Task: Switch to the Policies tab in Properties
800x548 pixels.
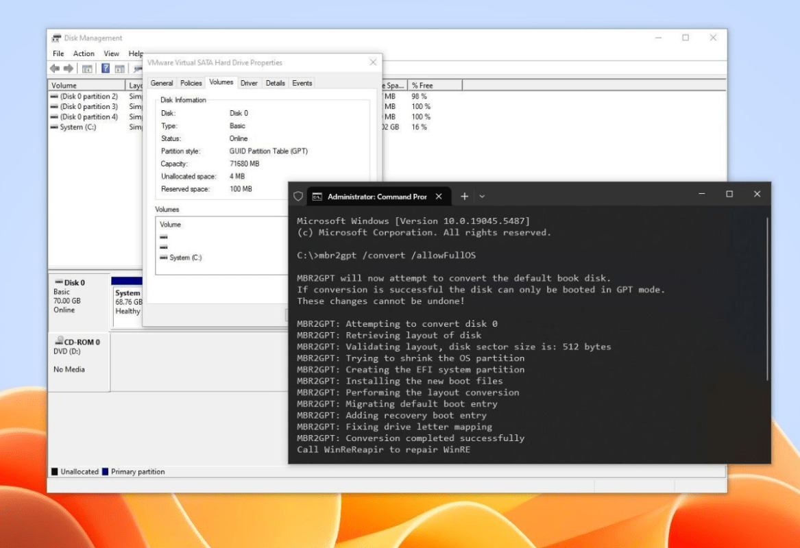Action: point(191,83)
